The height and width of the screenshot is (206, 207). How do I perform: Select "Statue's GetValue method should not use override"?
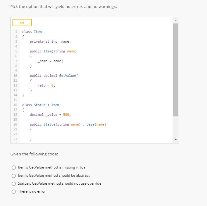pos(14,183)
